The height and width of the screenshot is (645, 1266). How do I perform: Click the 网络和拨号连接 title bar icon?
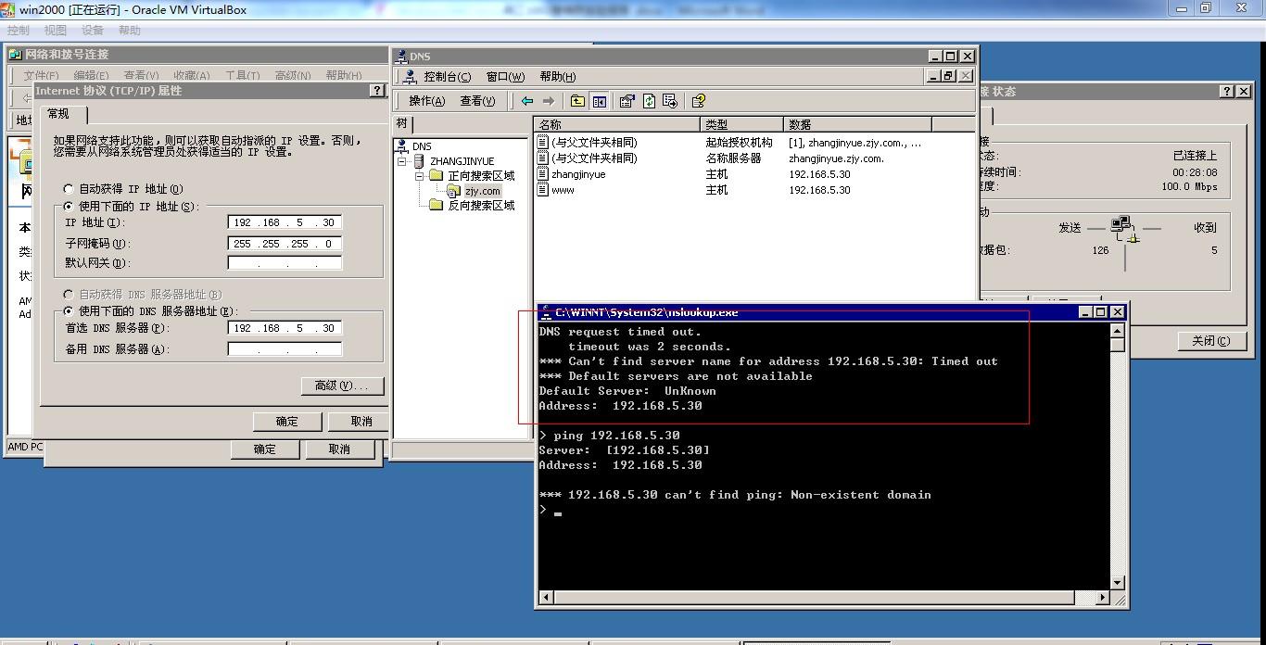click(16, 55)
